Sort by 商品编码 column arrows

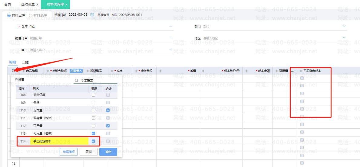point(24,71)
